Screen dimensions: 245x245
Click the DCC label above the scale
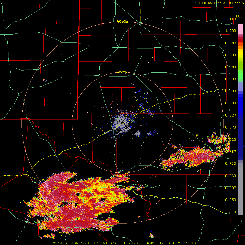point(239,16)
